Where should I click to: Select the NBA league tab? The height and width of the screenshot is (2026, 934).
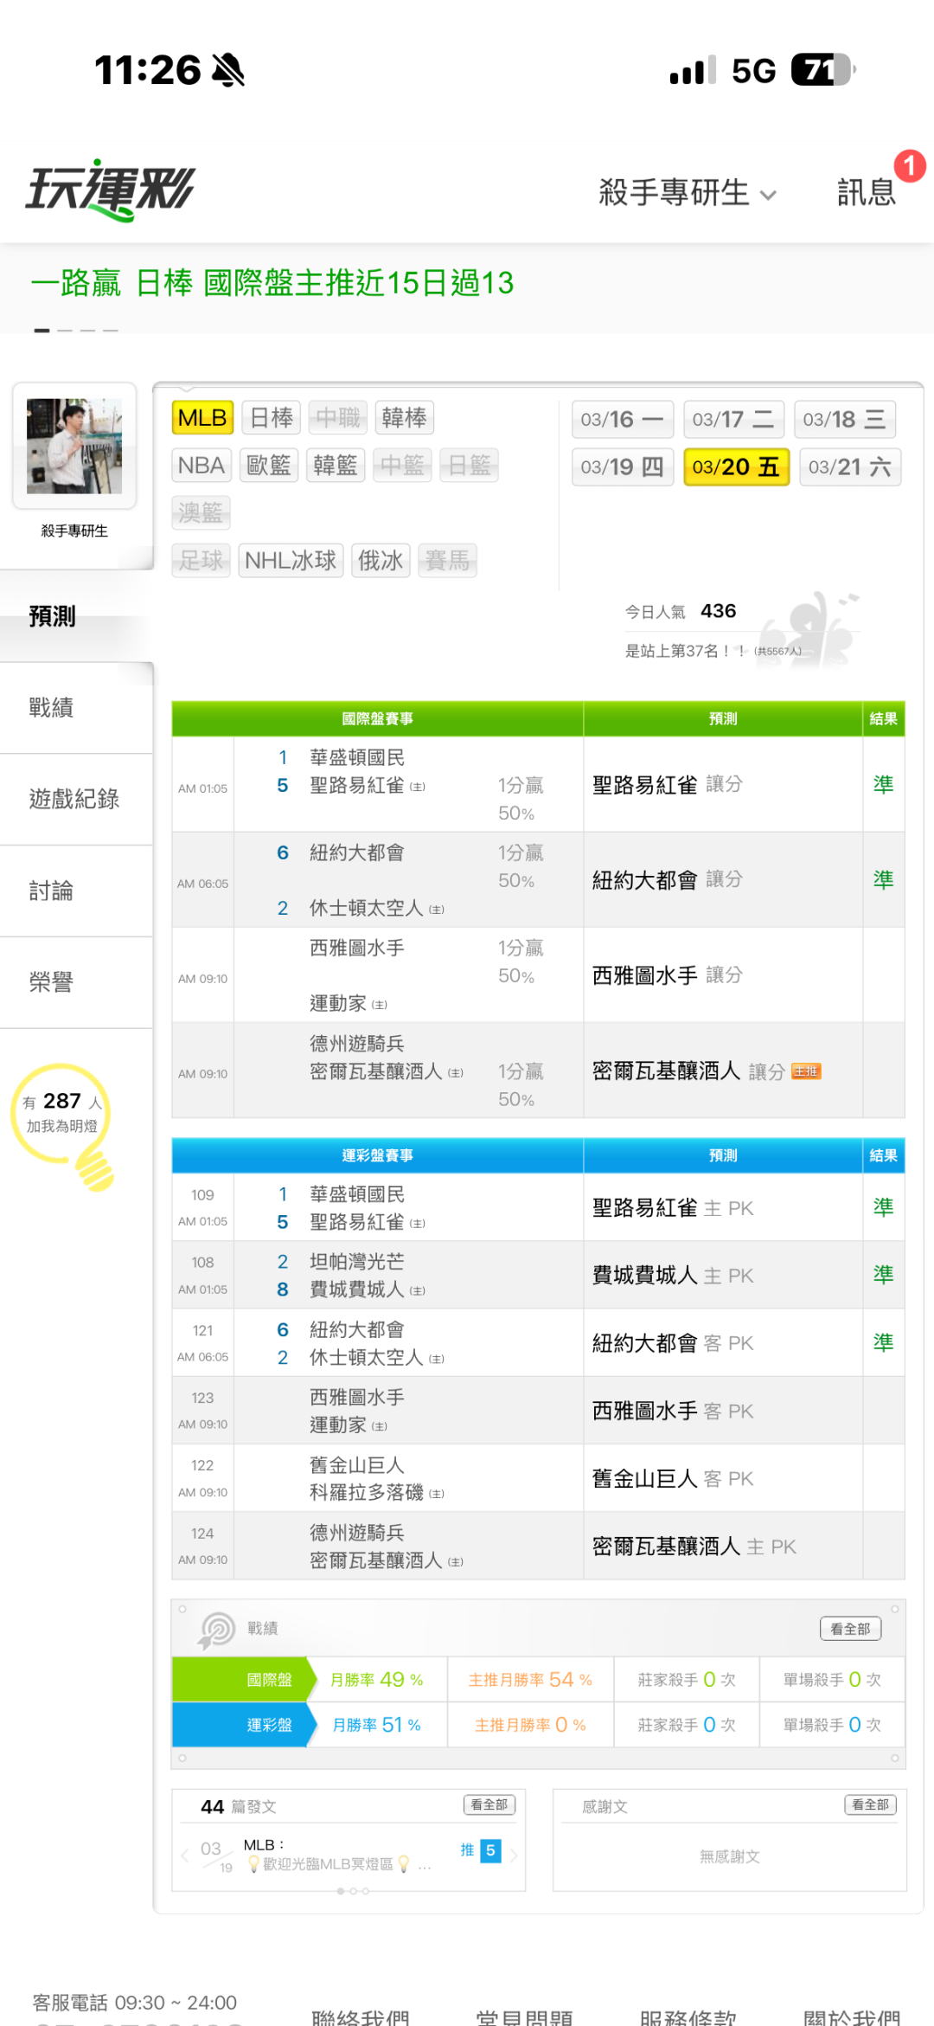202,466
